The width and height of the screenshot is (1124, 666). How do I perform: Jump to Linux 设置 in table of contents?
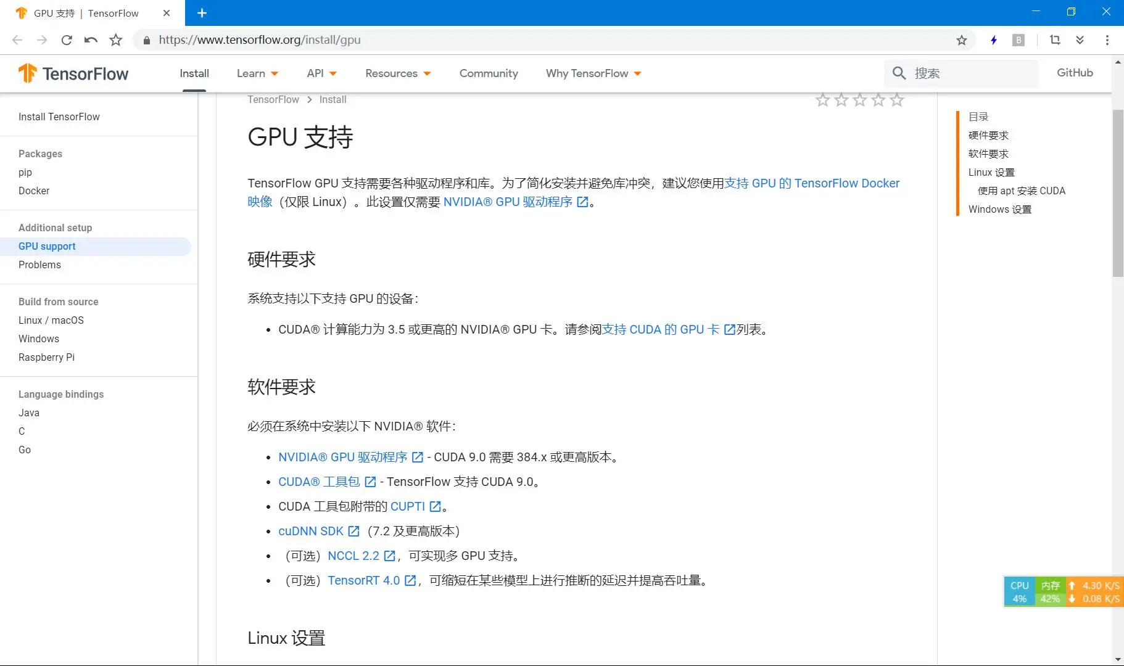(991, 173)
